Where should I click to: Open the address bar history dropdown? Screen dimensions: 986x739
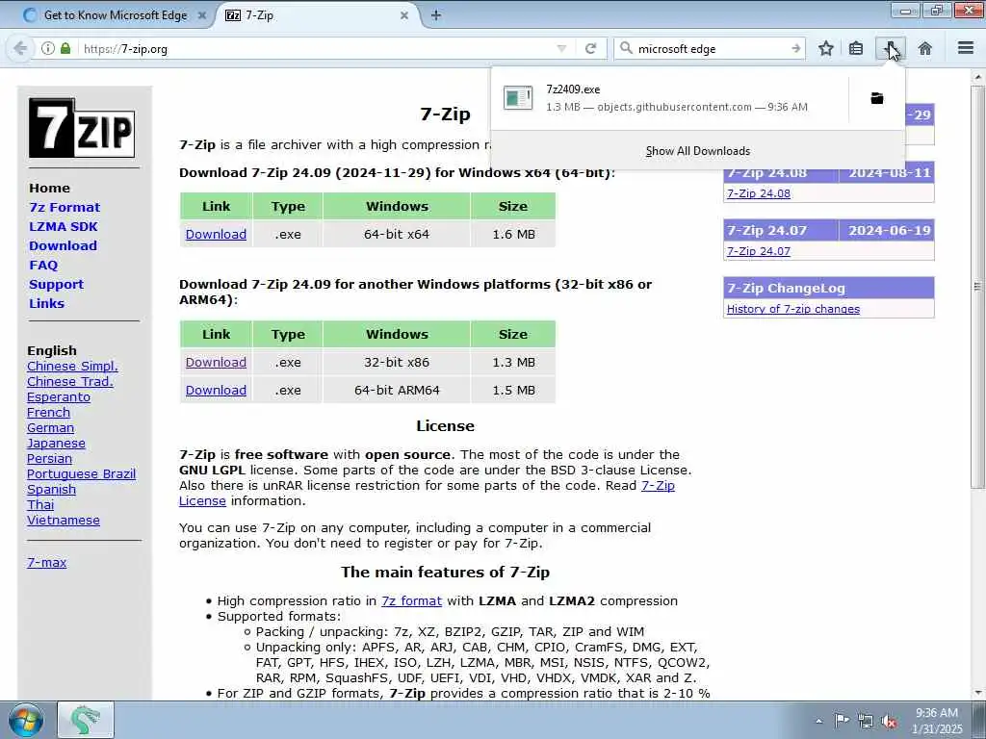click(x=561, y=48)
